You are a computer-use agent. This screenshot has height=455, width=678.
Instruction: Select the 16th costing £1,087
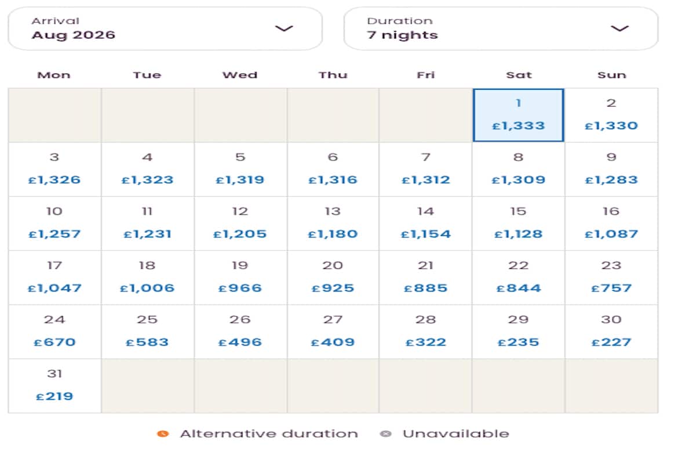(611, 223)
